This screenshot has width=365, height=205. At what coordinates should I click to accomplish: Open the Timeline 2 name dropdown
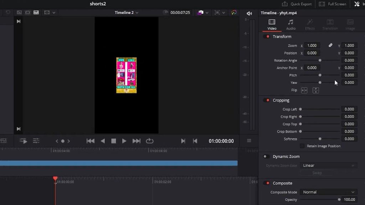(x=127, y=12)
